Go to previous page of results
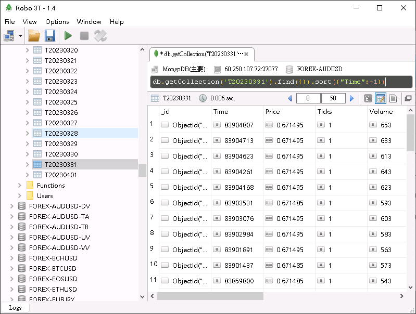This screenshot has height=314, width=416. tap(289, 98)
